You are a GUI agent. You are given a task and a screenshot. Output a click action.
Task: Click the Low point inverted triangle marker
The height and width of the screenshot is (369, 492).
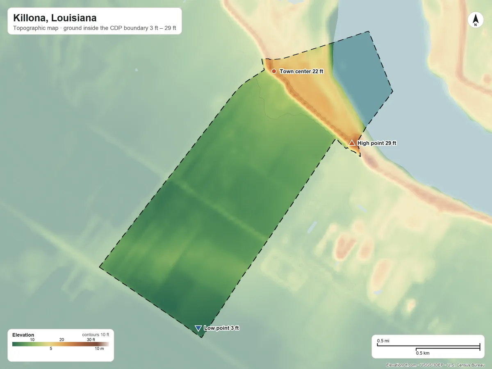pos(198,328)
